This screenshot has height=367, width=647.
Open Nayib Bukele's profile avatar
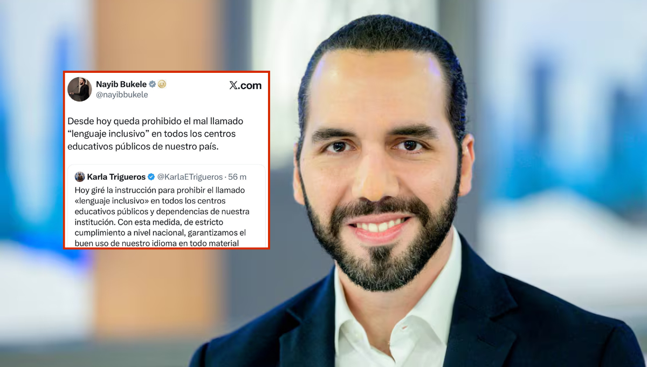(79, 89)
